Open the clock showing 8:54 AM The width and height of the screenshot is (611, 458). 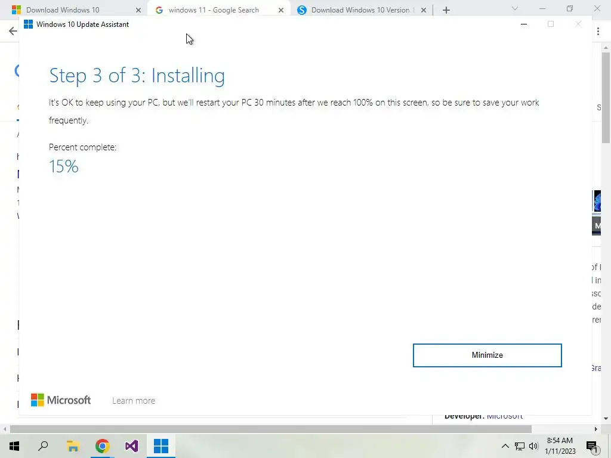560,446
